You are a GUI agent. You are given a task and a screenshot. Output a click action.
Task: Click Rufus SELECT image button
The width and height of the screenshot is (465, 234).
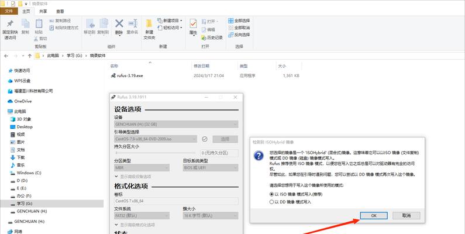coord(225,139)
